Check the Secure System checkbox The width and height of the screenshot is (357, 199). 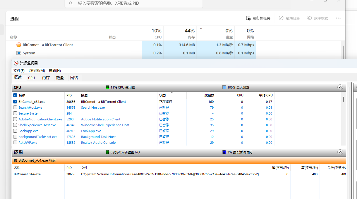click(15, 113)
